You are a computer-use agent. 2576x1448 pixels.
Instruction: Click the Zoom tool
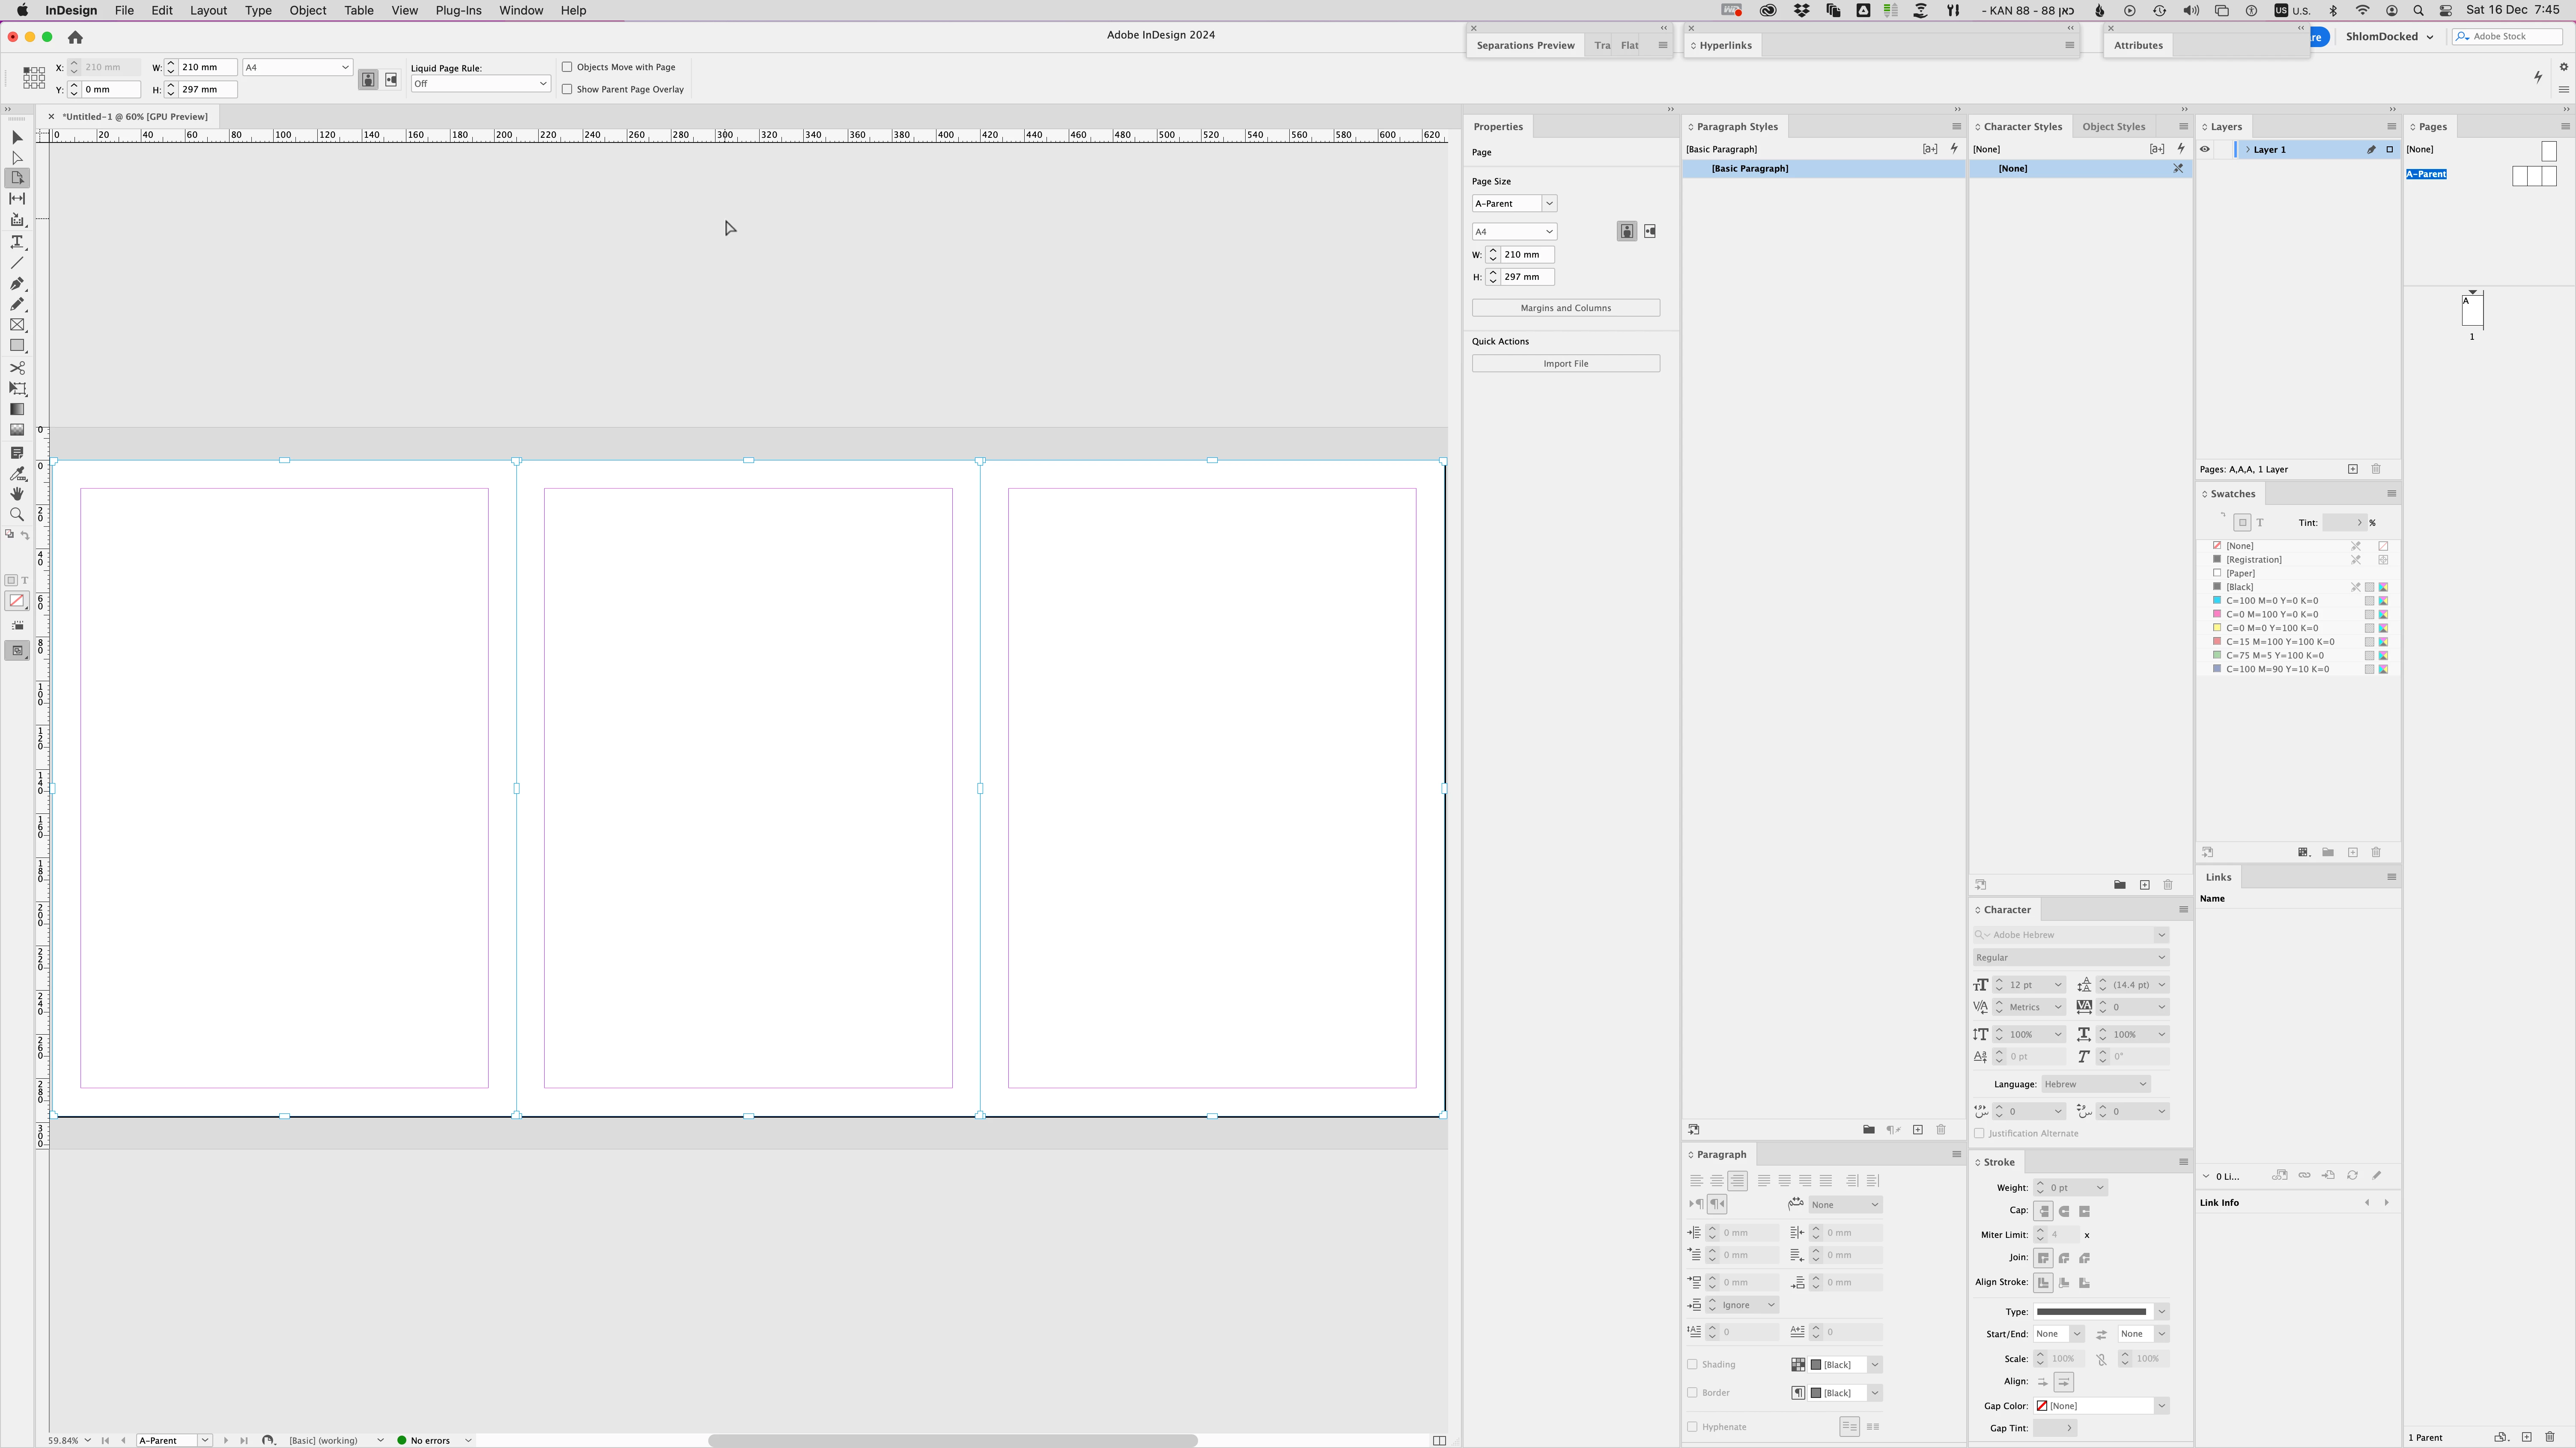point(17,515)
